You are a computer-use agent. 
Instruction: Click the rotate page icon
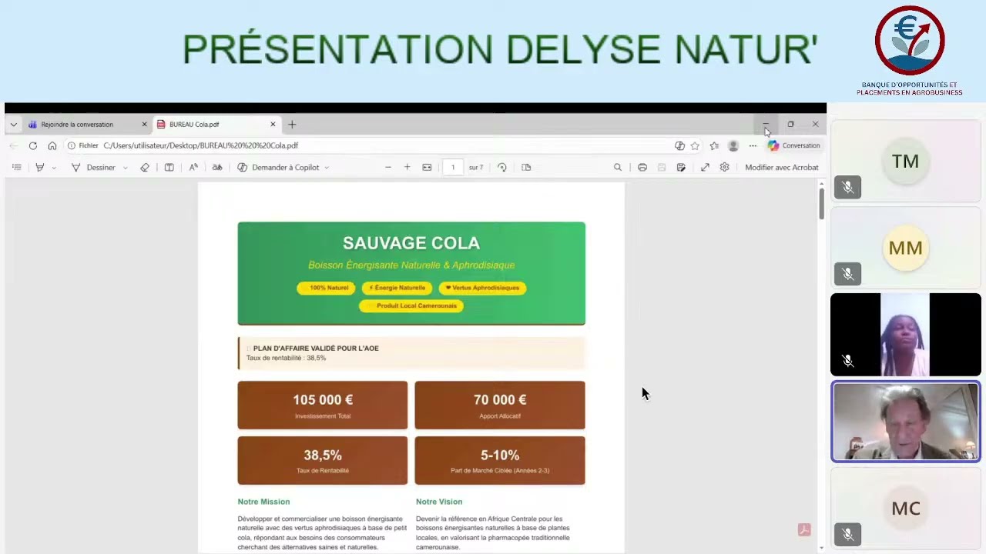pos(502,167)
